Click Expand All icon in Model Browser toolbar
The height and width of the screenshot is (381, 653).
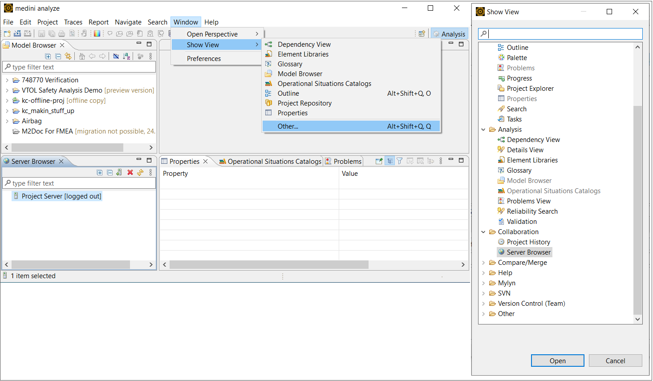(48, 56)
